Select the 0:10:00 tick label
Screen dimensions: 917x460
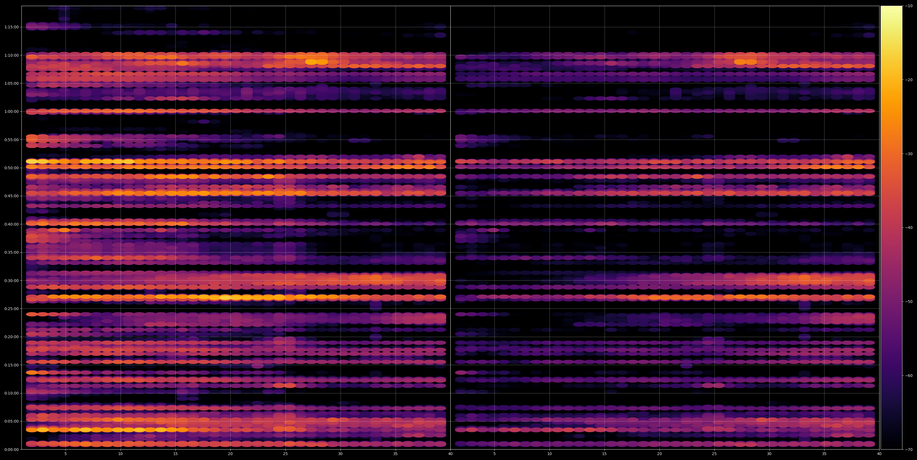pos(11,393)
